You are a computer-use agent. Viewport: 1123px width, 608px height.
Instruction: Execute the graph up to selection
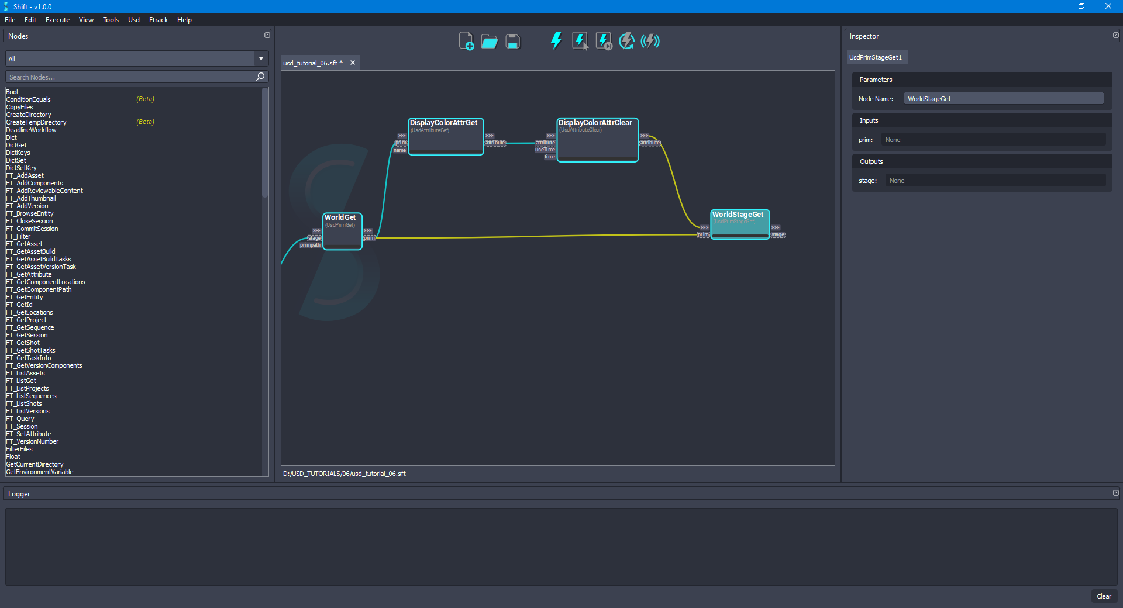pos(603,41)
